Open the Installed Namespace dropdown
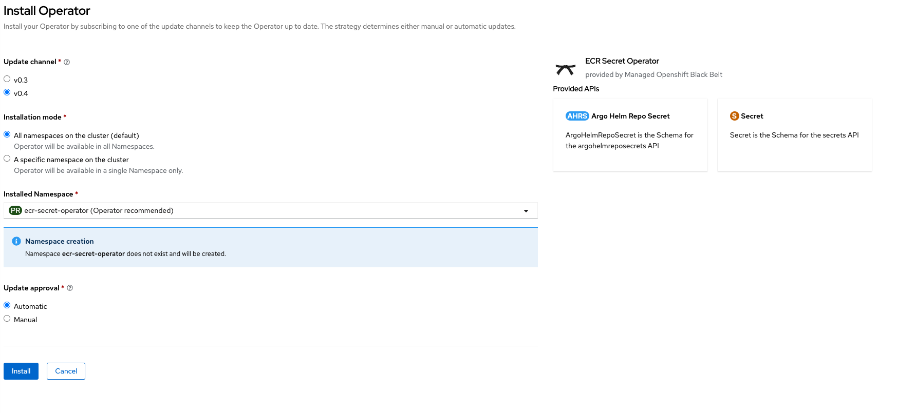The width and height of the screenshot is (897, 413). [270, 211]
